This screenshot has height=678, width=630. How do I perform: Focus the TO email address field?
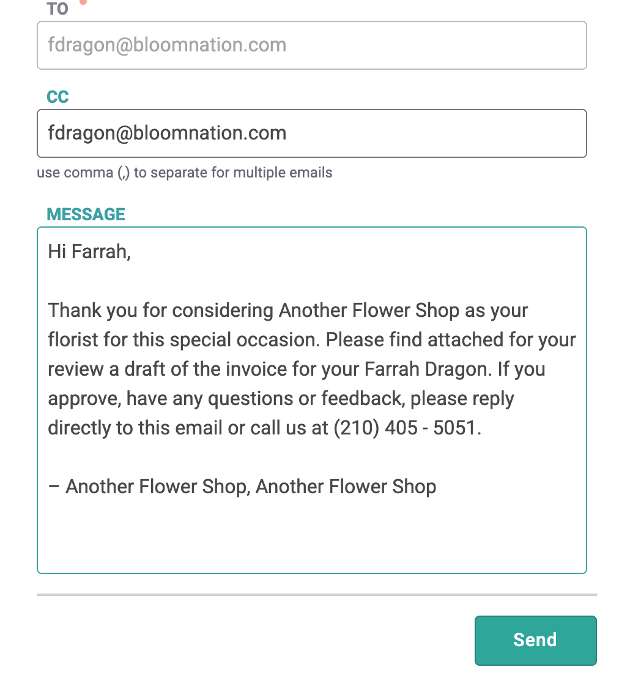click(x=311, y=45)
